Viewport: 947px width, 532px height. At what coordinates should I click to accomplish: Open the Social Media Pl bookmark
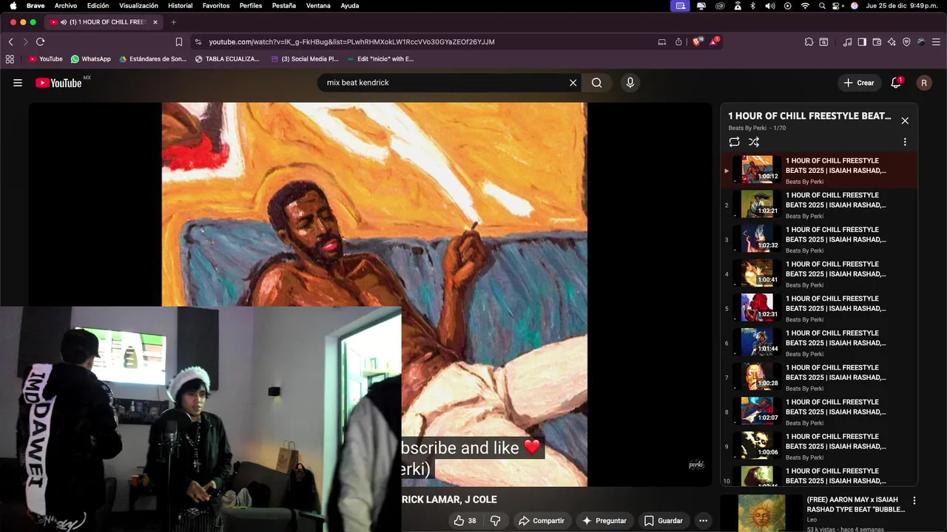pos(304,59)
